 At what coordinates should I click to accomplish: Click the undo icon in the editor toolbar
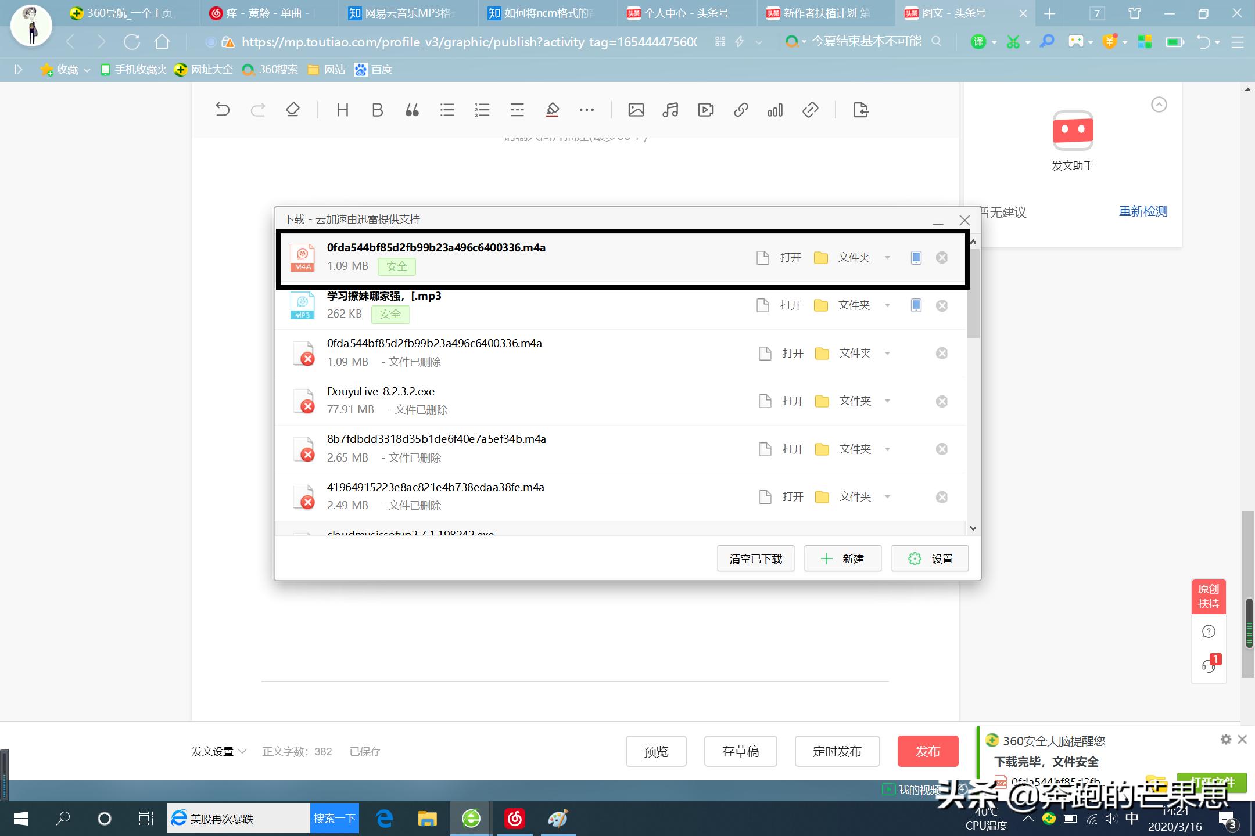[x=223, y=110]
